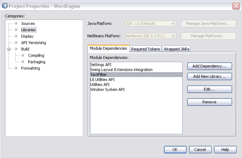Select Utilities API dependency row

click(x=136, y=85)
